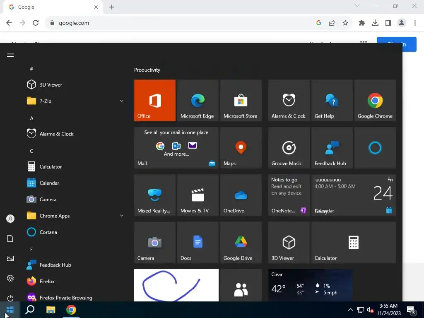424x318 pixels.
Task: Bookmark this page with the star icon
Action: click(345, 23)
